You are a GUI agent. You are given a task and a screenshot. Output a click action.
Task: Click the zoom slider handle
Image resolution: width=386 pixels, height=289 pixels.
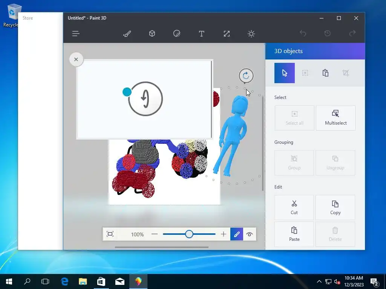coord(189,234)
